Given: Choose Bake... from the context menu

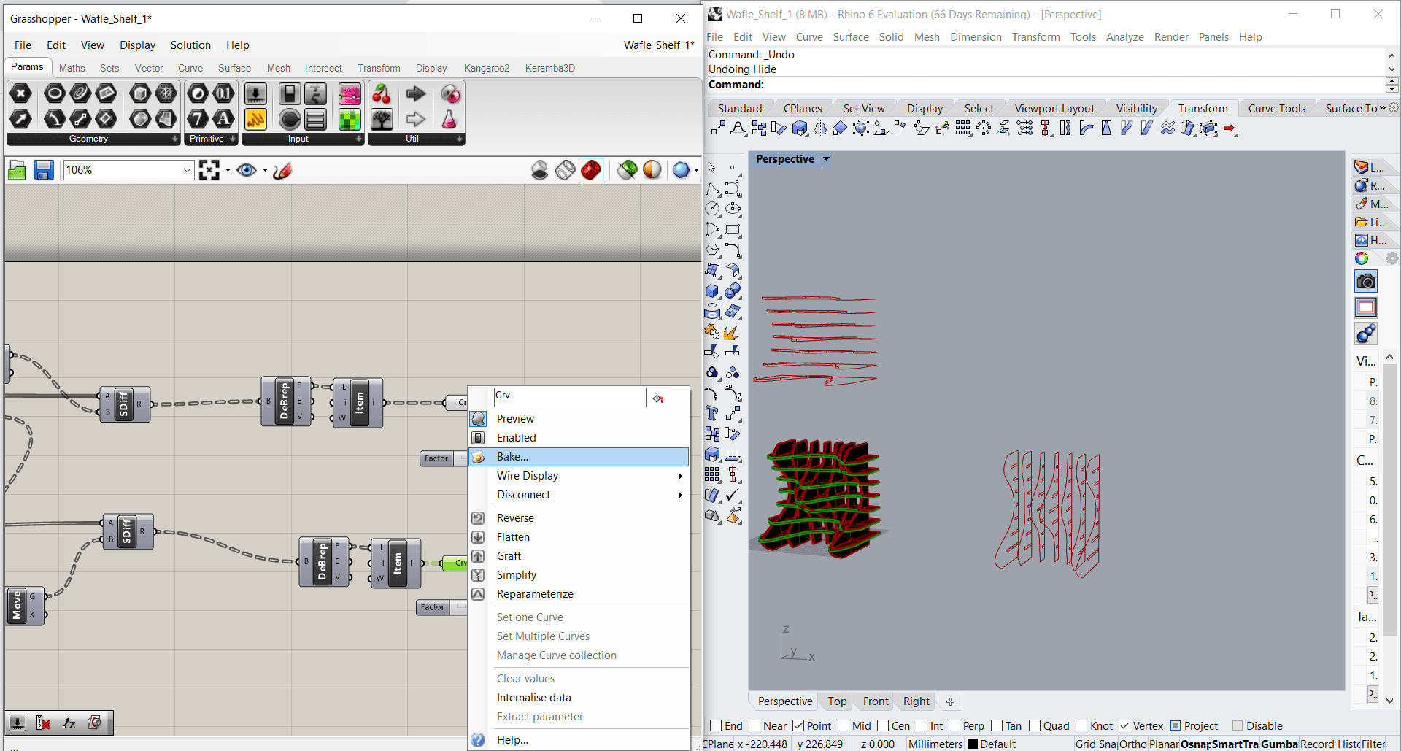Looking at the screenshot, I should coord(512,457).
